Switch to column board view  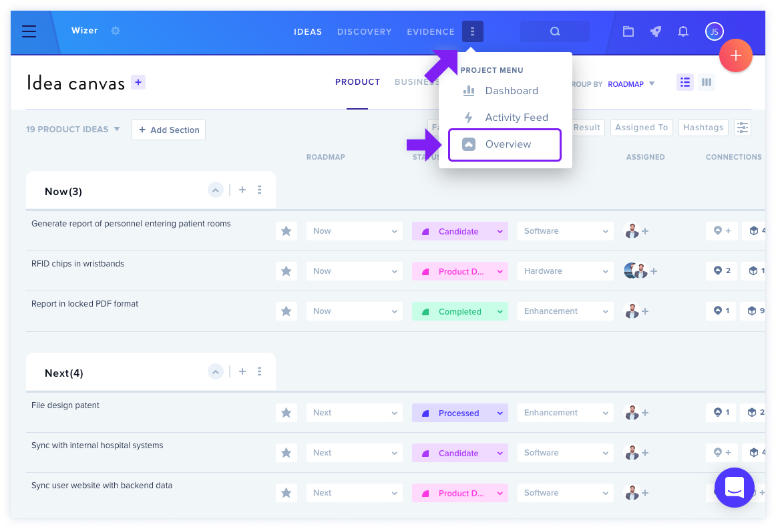click(707, 82)
